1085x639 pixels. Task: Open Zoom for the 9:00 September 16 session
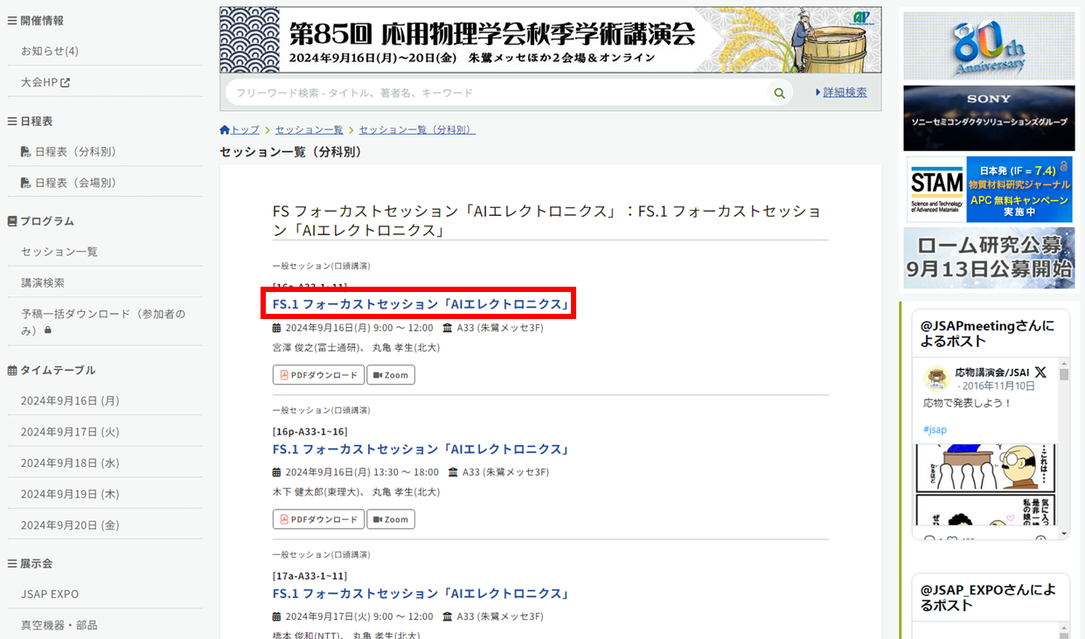point(390,375)
